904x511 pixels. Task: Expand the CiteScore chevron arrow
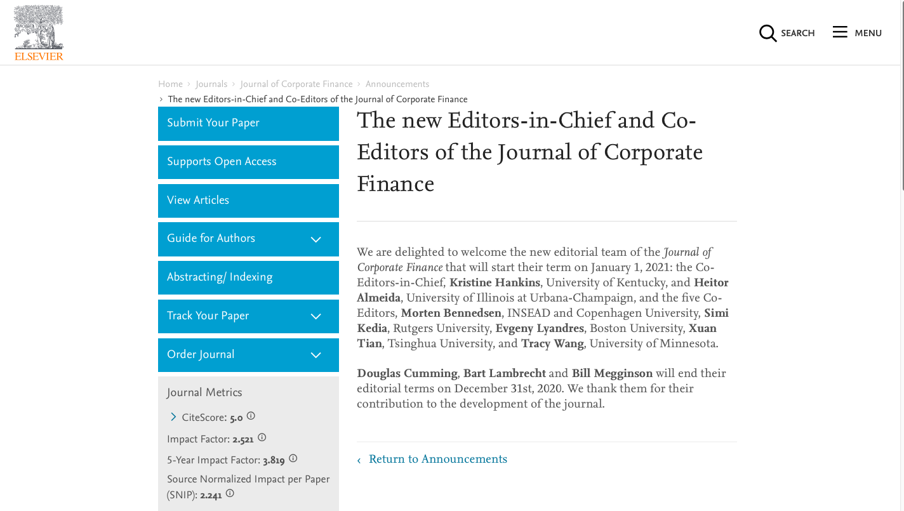pyautogui.click(x=173, y=417)
